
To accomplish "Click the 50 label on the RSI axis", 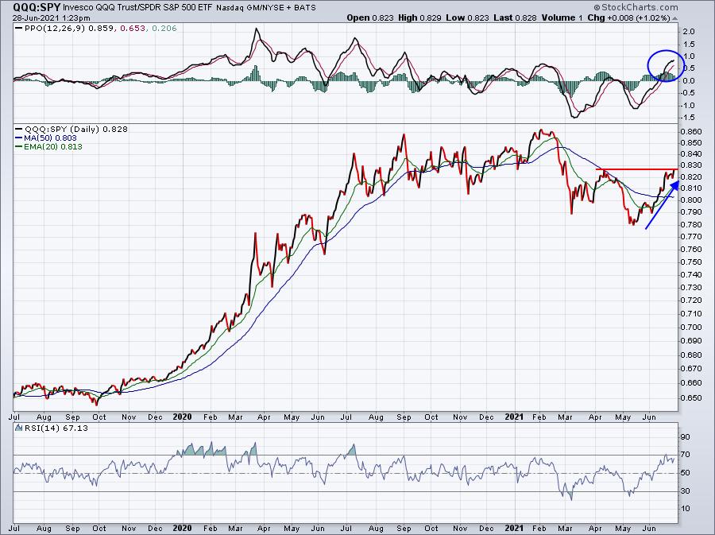I will point(686,473).
